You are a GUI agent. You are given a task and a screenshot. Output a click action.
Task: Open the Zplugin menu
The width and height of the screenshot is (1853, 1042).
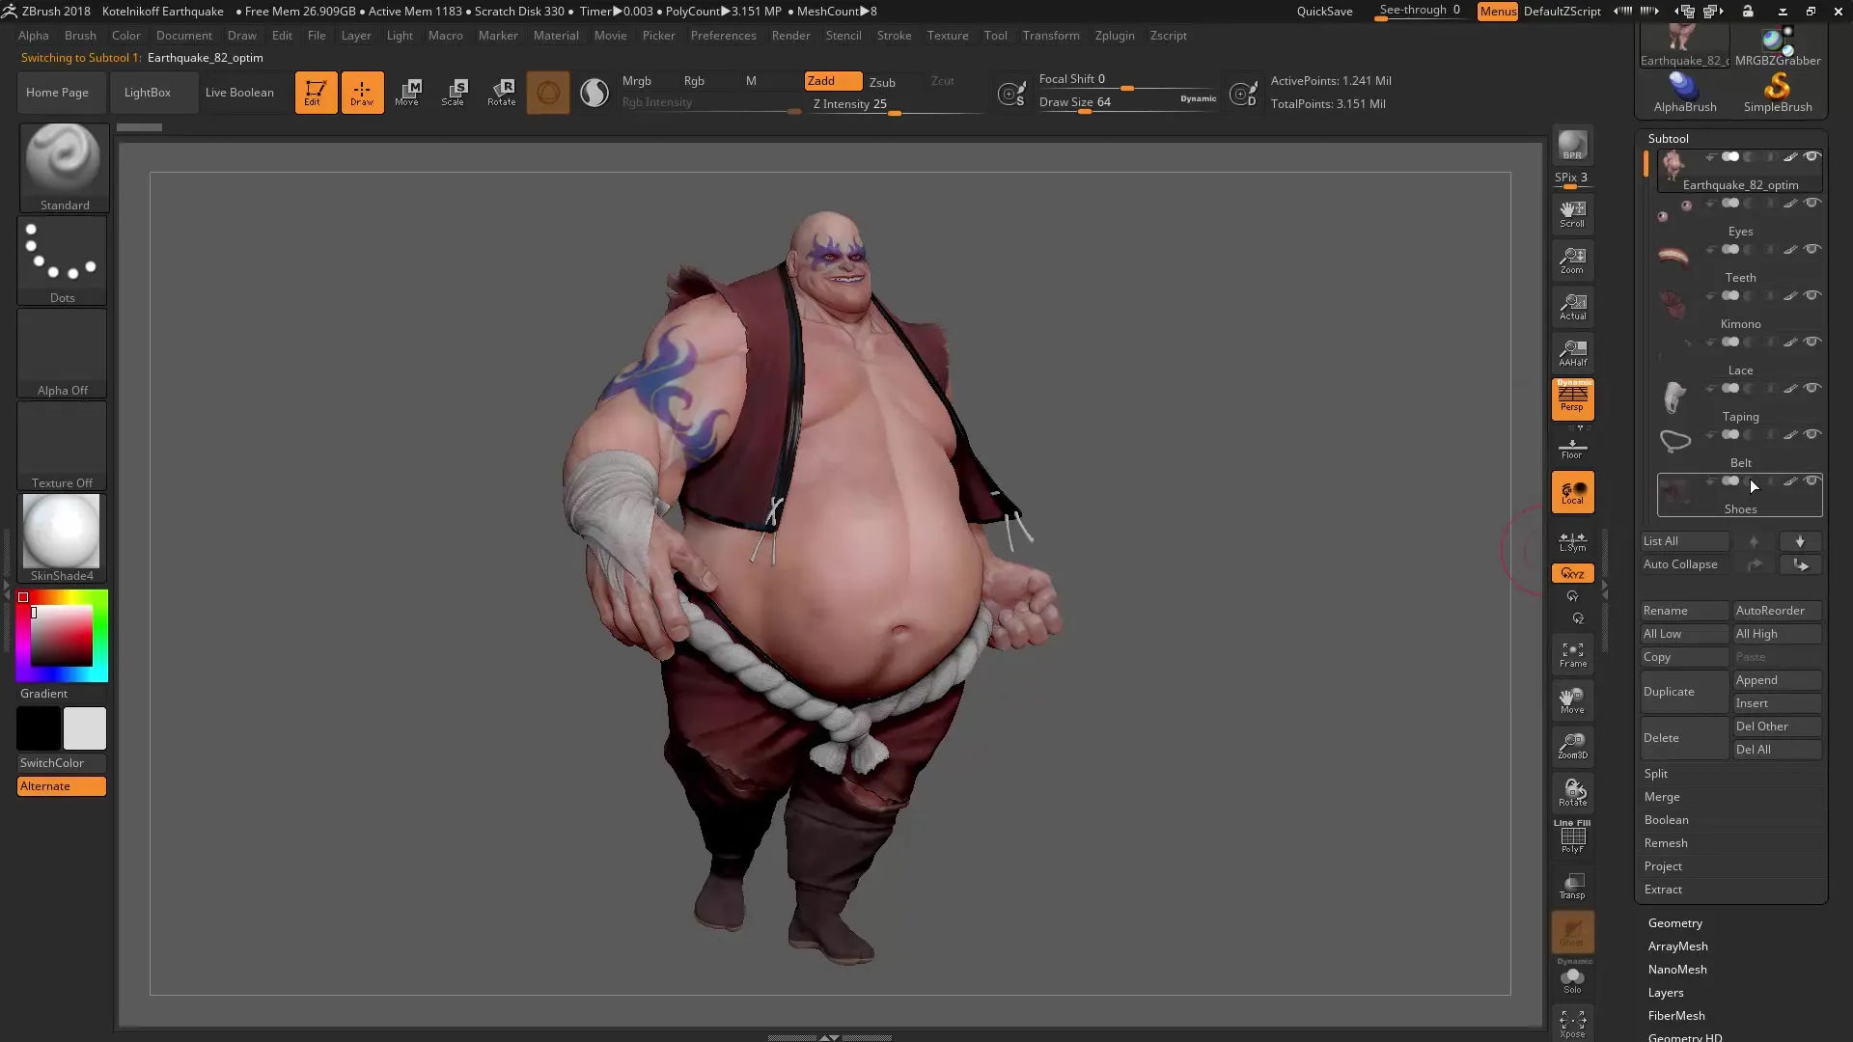click(x=1115, y=36)
